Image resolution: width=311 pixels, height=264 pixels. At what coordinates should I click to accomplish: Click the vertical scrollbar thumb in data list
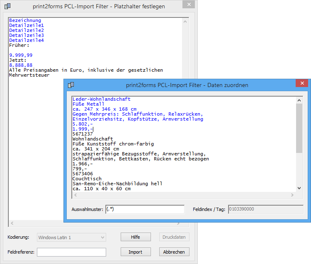click(x=299, y=128)
